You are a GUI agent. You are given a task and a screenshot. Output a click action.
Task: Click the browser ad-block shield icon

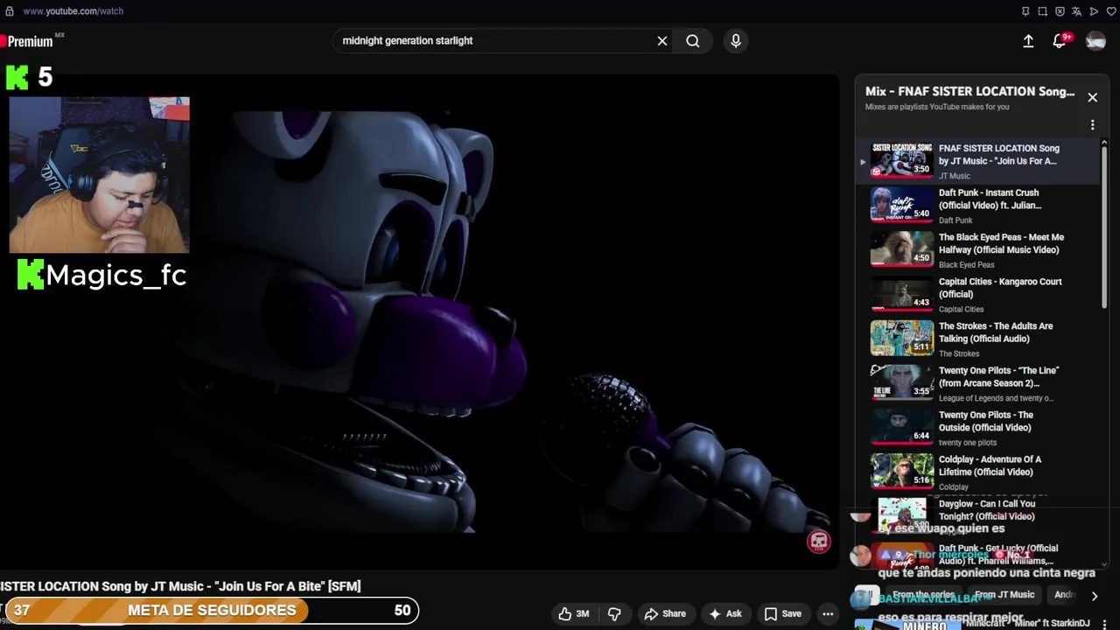coord(1060,11)
